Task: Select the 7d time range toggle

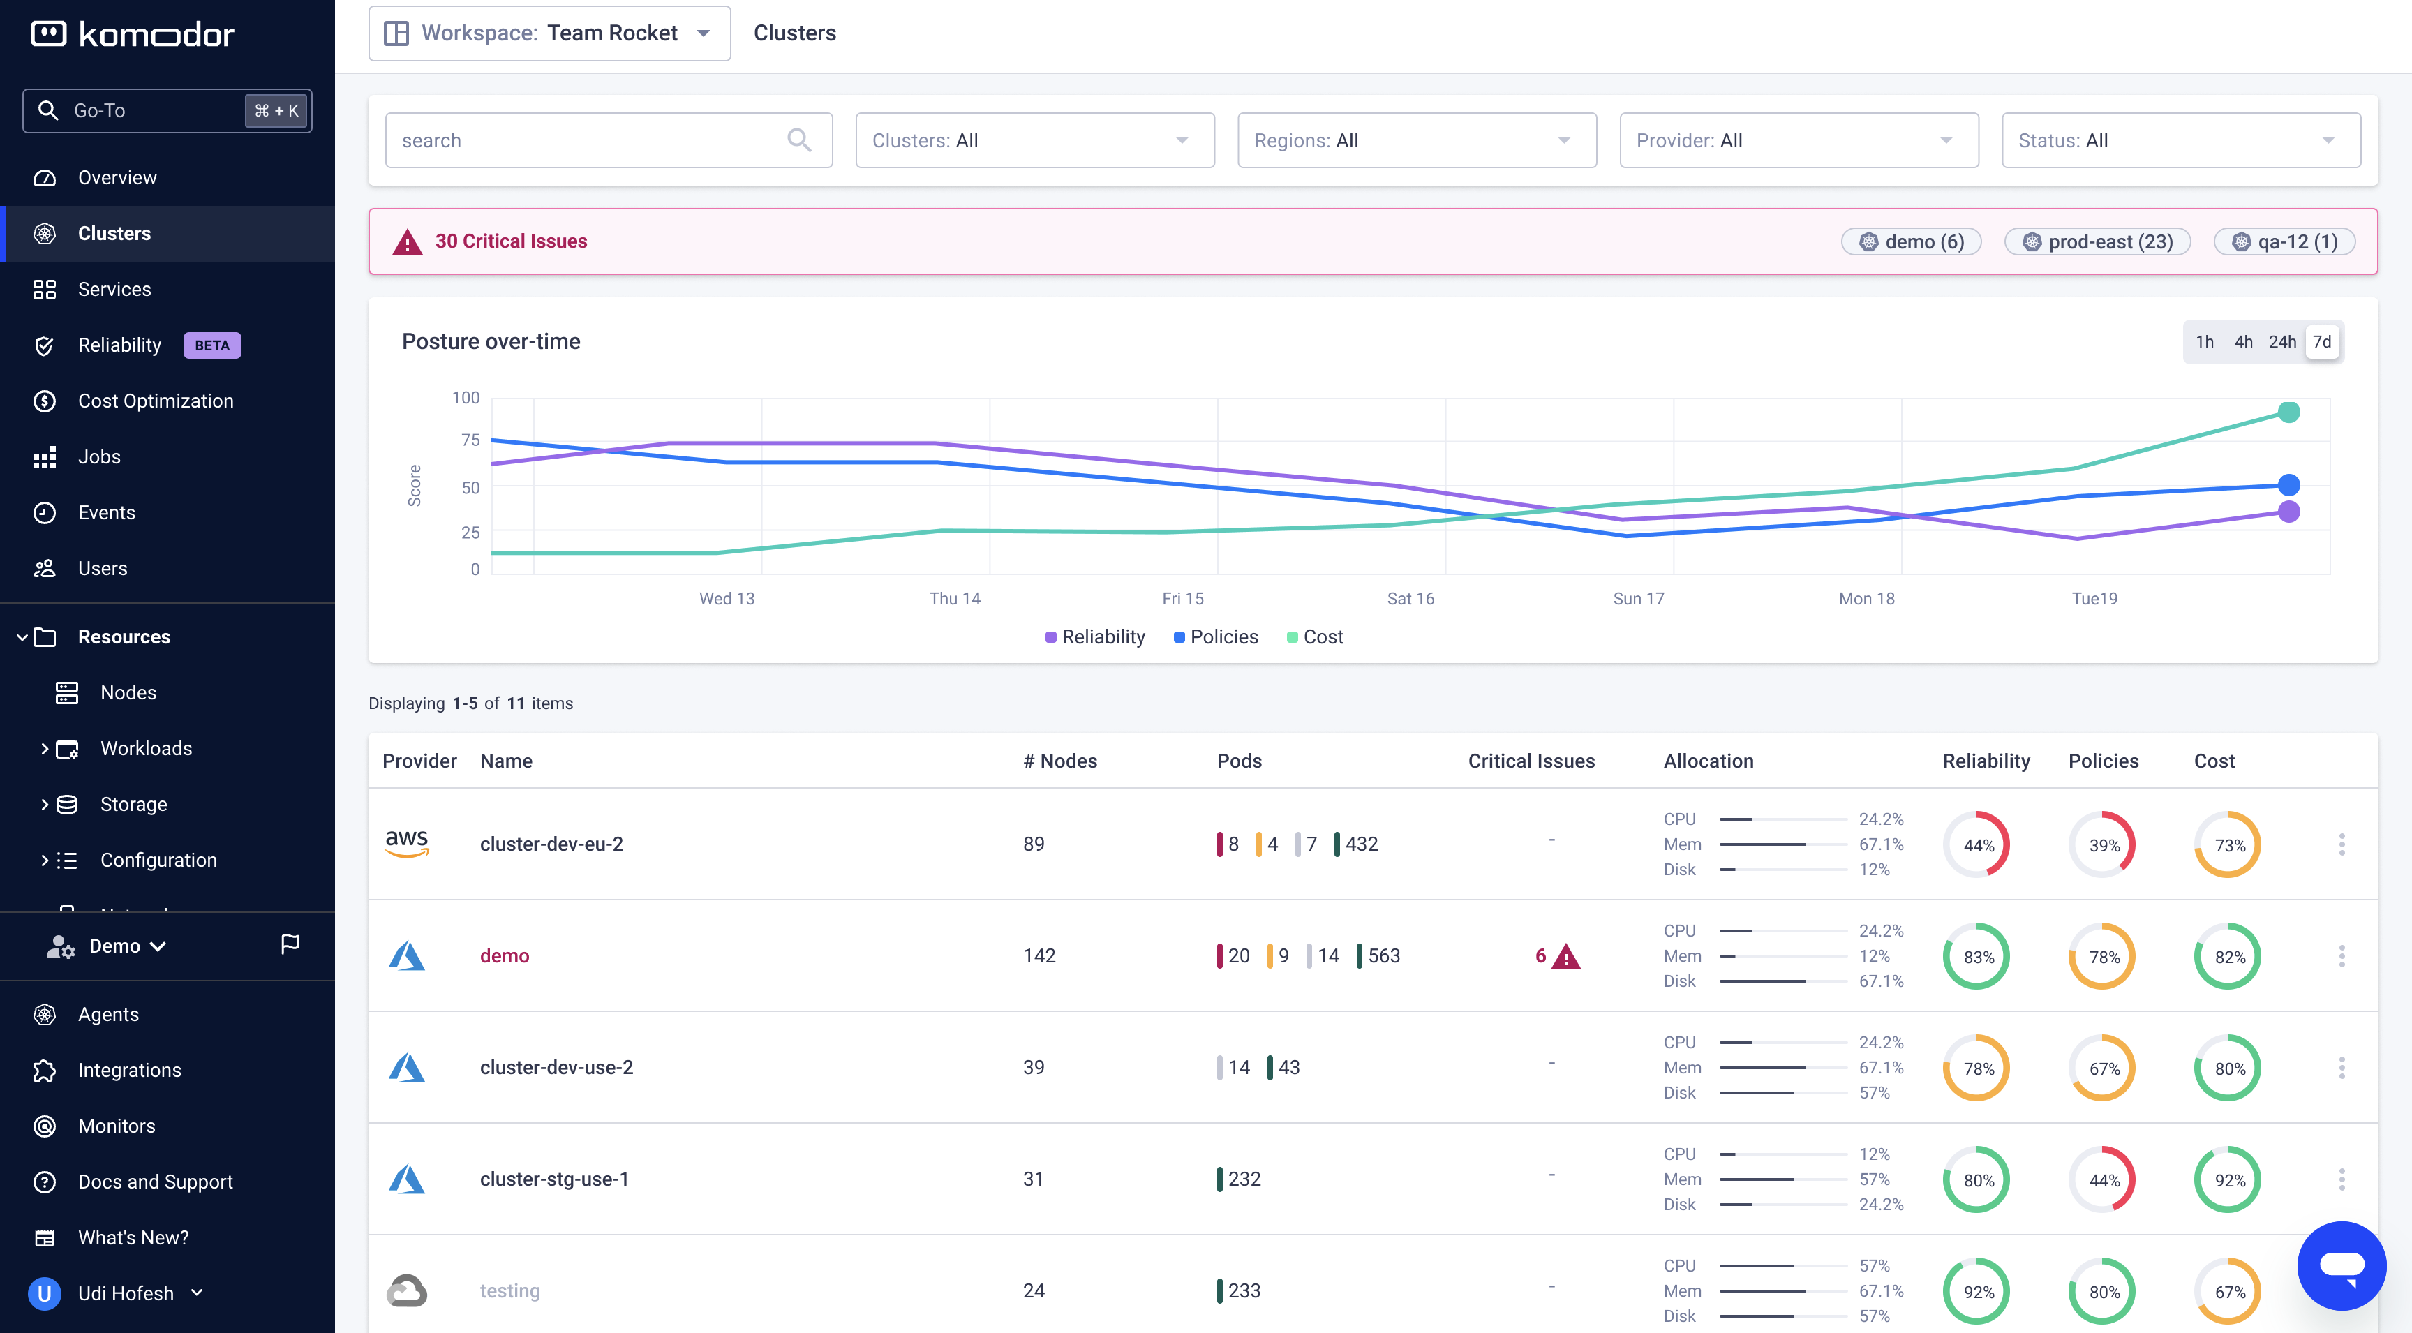Action: (x=2325, y=341)
